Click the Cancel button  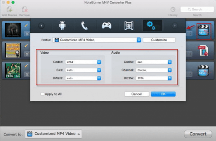tap(137, 94)
